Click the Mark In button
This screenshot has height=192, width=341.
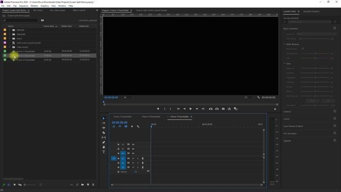pos(165,109)
